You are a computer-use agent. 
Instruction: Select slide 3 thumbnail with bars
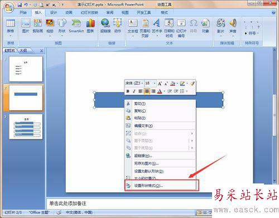point(26,127)
